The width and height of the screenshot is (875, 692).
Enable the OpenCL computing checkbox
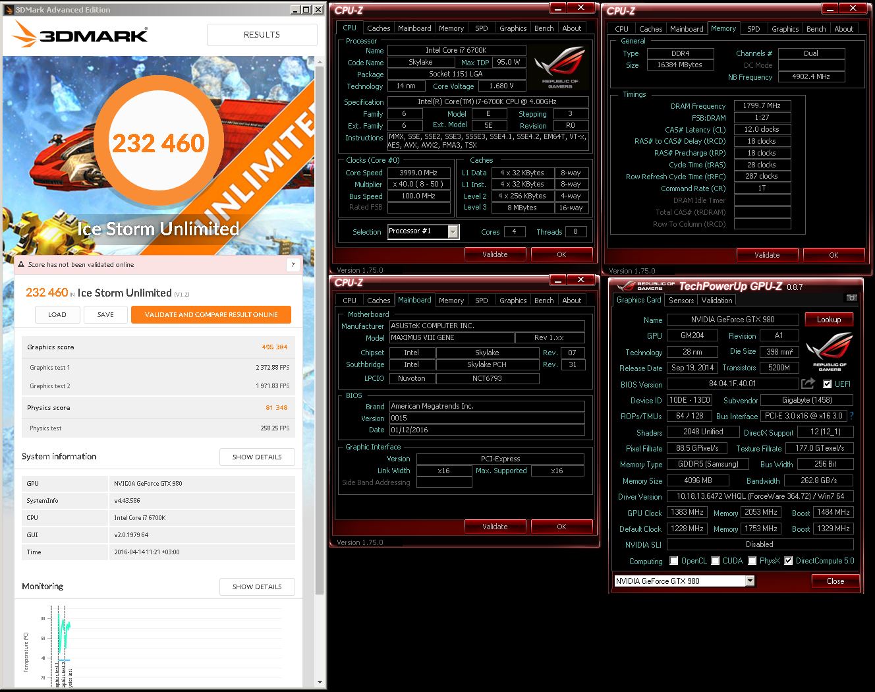[x=673, y=561]
